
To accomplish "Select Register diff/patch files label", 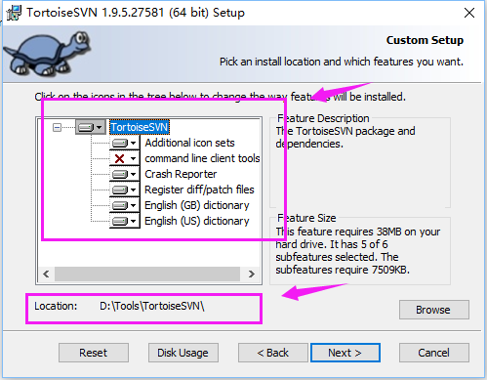I will [x=199, y=190].
